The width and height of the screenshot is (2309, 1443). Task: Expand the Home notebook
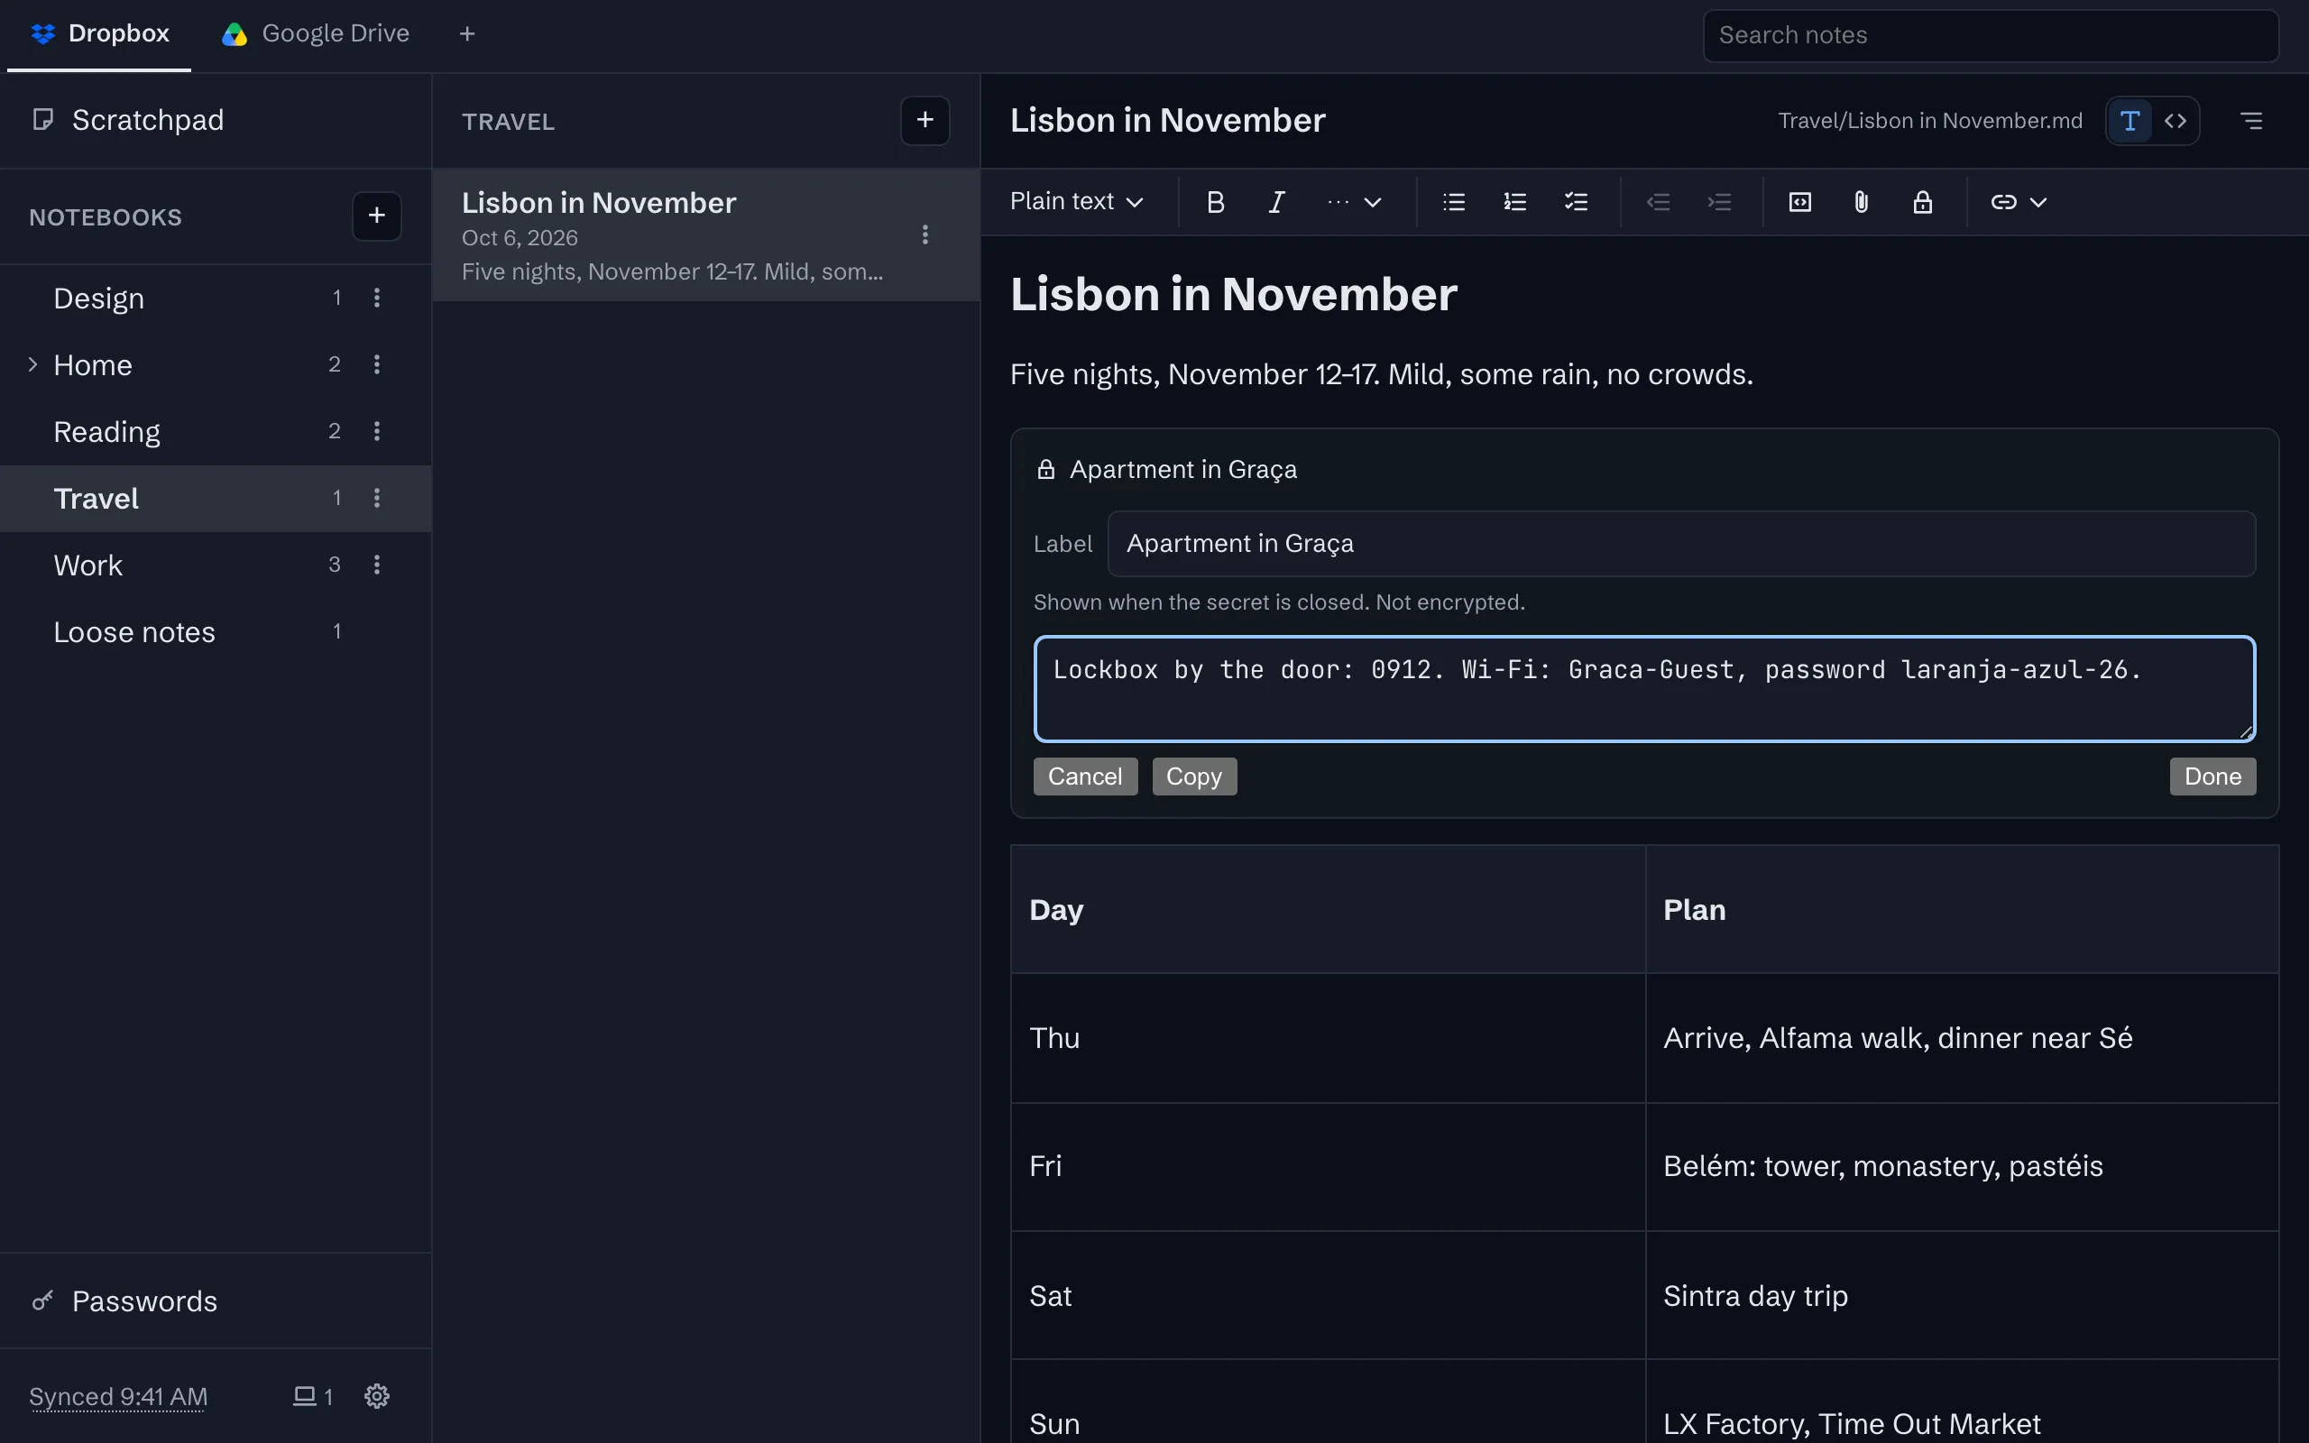pos(32,364)
